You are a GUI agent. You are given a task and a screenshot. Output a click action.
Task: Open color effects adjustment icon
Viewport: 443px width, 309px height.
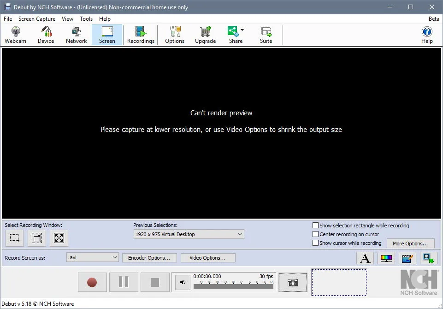(386, 258)
